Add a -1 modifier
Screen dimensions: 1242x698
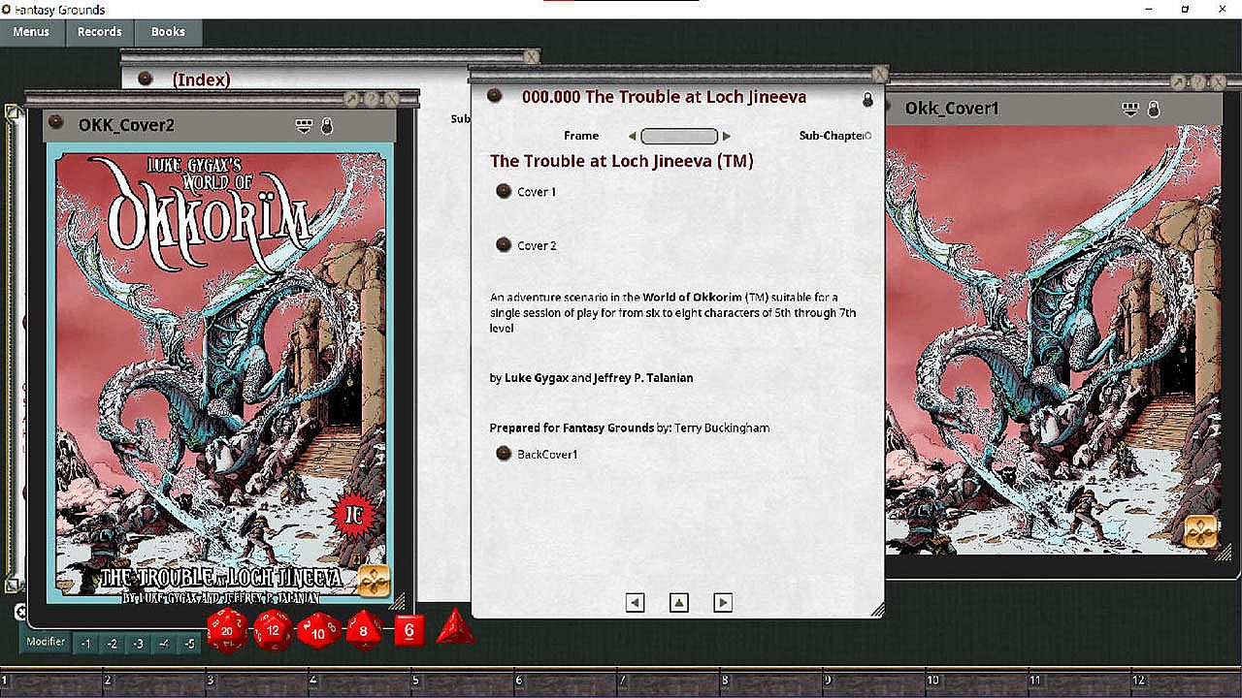85,644
